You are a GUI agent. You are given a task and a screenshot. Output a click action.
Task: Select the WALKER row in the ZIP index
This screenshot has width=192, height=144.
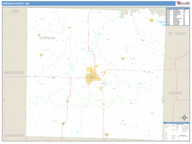(x=176, y=25)
